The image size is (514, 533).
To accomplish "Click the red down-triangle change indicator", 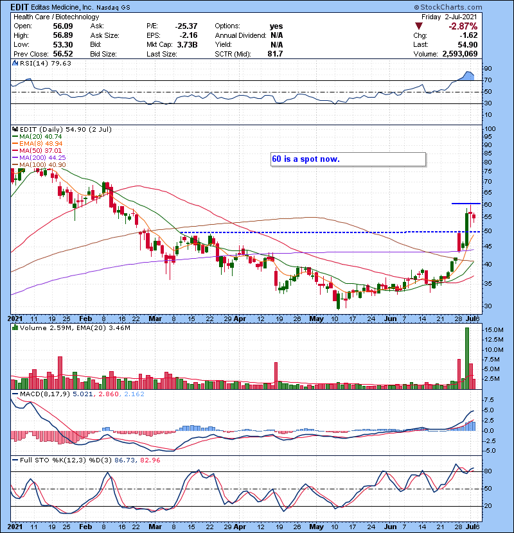I will pyautogui.click(x=419, y=26).
